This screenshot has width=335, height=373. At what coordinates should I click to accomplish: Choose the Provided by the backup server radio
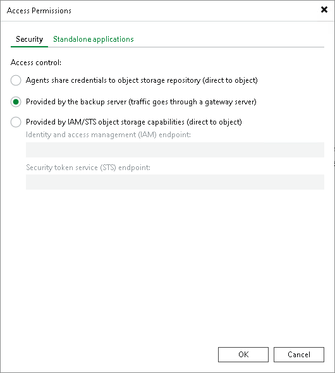[16, 102]
